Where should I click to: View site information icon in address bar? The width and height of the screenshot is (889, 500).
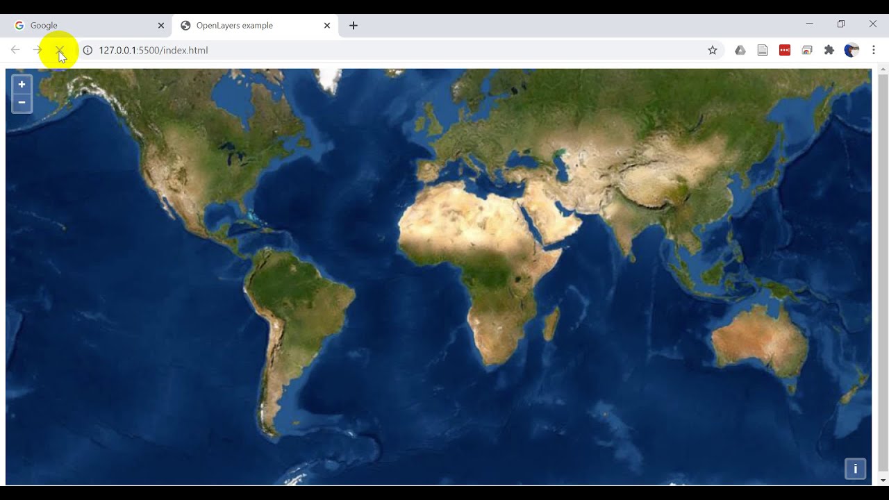(88, 50)
